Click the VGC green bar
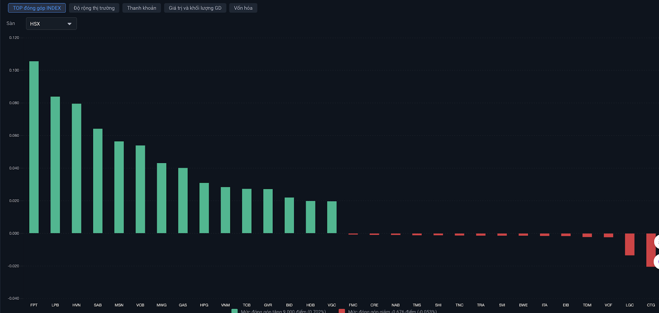 pyautogui.click(x=332, y=217)
